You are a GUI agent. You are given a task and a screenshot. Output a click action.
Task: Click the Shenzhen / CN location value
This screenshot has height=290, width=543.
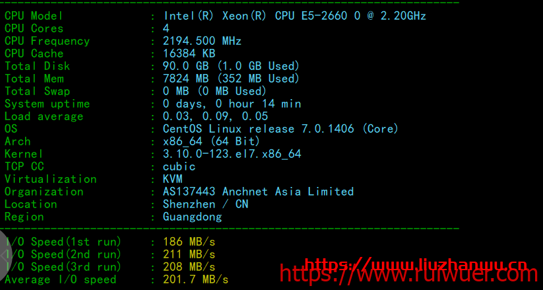click(205, 204)
